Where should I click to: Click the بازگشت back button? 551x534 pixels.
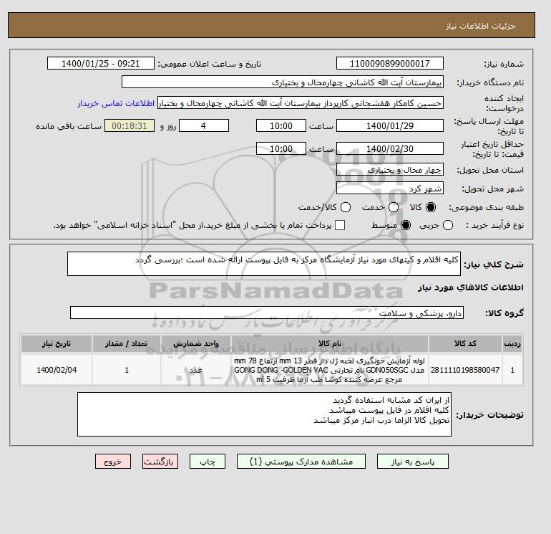pyautogui.click(x=160, y=462)
